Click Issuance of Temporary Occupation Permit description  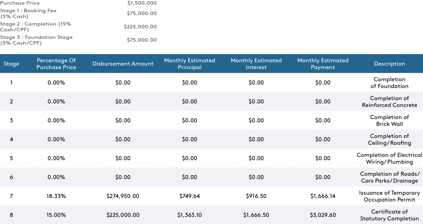pyautogui.click(x=389, y=196)
